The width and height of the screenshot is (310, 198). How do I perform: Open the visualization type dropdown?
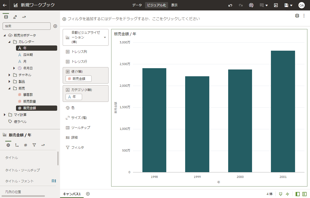(85, 37)
